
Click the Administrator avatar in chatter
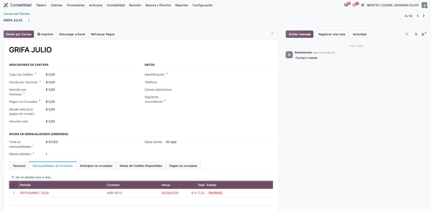(289, 55)
